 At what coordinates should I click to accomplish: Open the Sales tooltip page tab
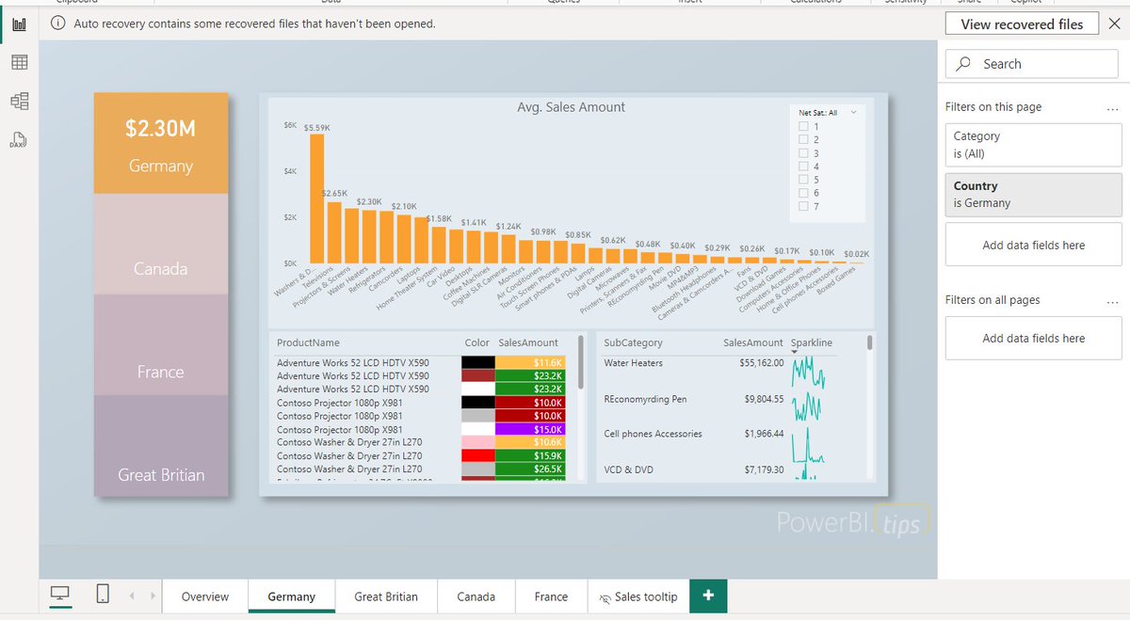638,596
